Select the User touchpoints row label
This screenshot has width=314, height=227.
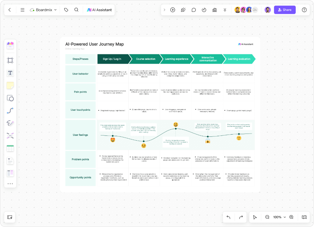tap(80, 110)
